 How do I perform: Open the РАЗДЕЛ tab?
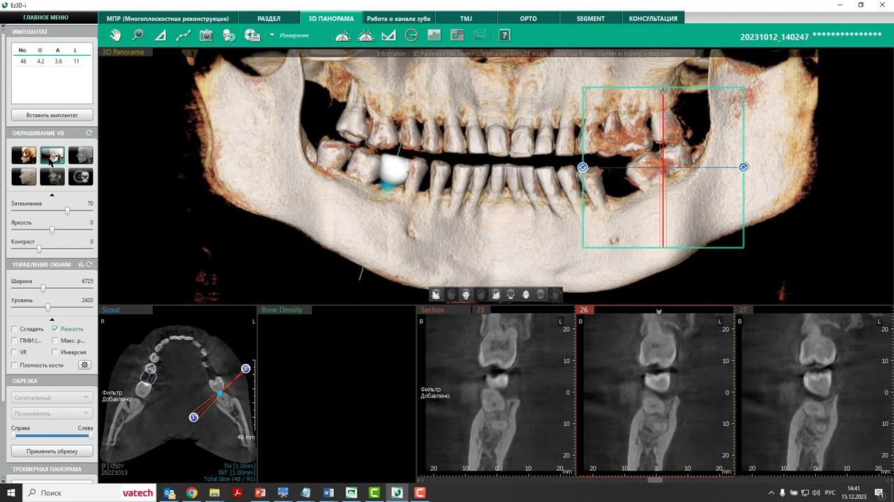click(x=269, y=18)
